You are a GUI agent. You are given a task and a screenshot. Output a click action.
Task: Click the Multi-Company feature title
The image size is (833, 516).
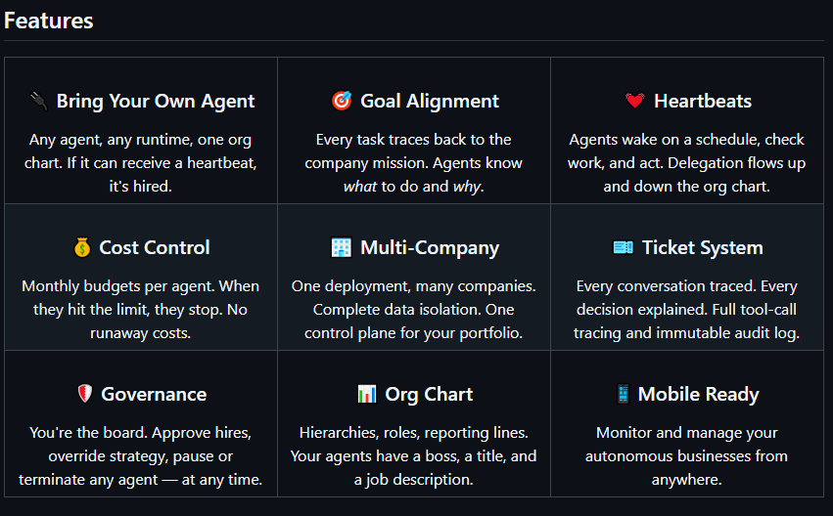[430, 248]
